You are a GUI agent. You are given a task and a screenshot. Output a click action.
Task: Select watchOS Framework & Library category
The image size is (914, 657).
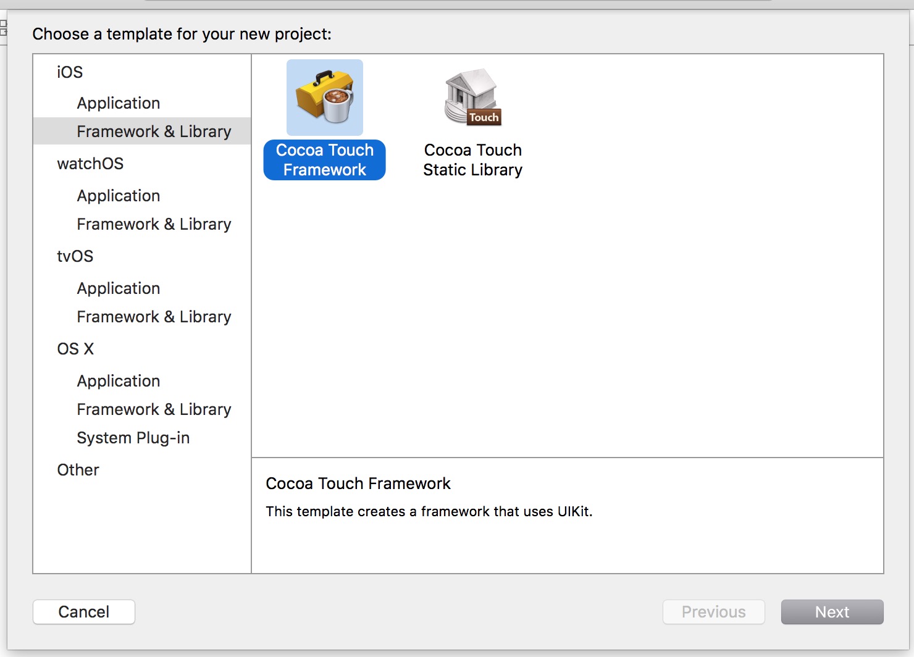[154, 224]
